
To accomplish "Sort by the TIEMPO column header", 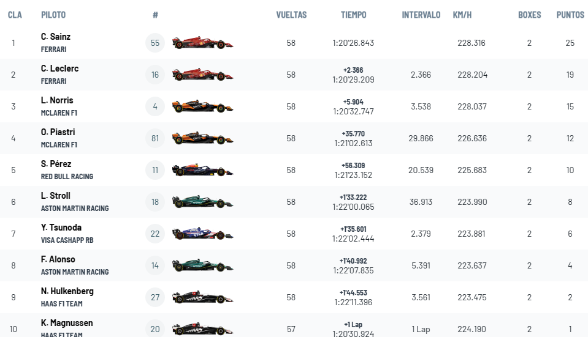I will (x=353, y=15).
